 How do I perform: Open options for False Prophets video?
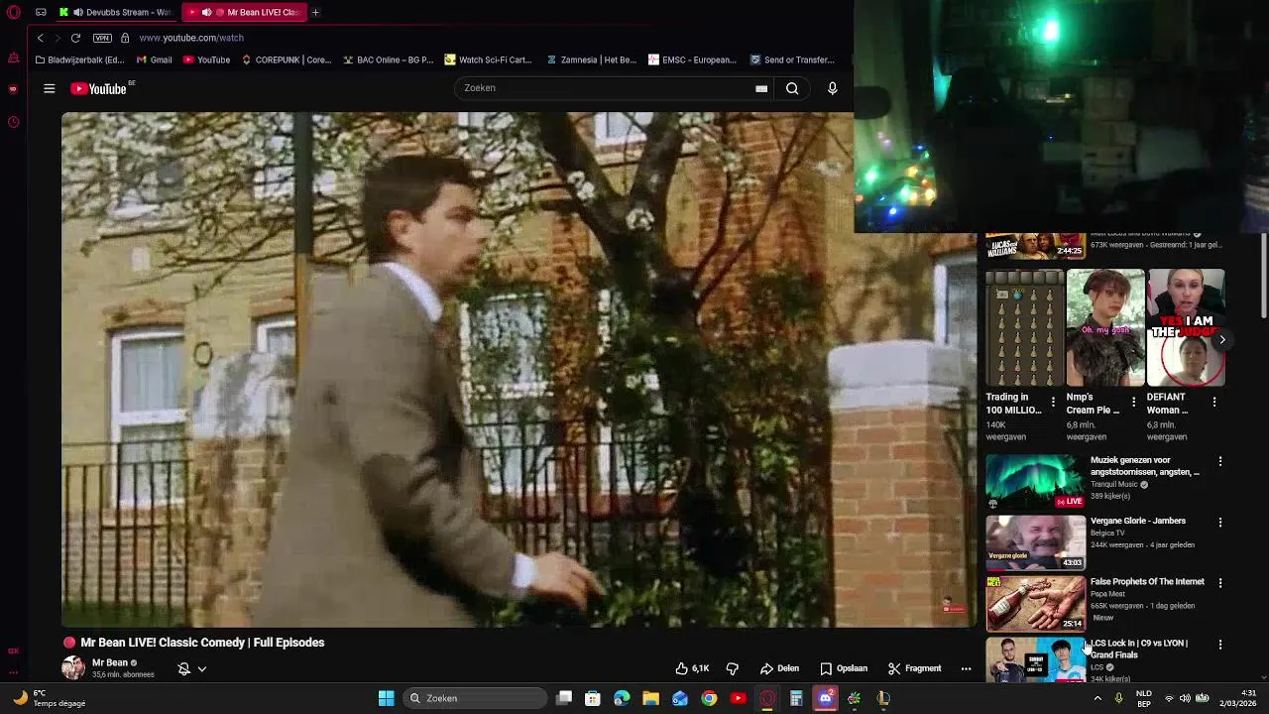[x=1220, y=582]
